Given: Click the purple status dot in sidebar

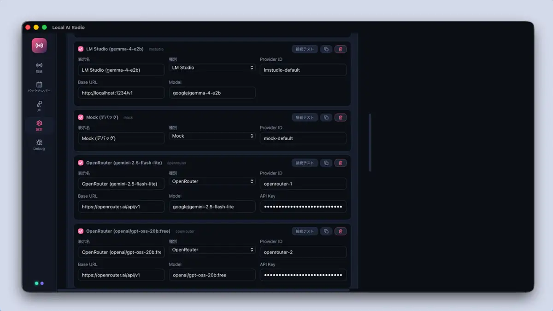Looking at the screenshot, I should point(42,283).
